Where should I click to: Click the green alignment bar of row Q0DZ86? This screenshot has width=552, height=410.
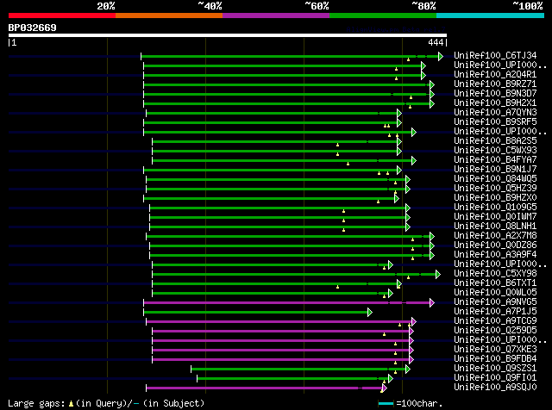pyautogui.click(x=290, y=245)
